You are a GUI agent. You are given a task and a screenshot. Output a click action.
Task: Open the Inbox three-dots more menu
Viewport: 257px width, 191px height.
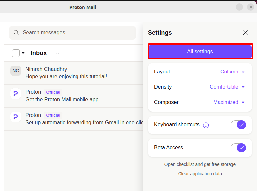(57, 53)
